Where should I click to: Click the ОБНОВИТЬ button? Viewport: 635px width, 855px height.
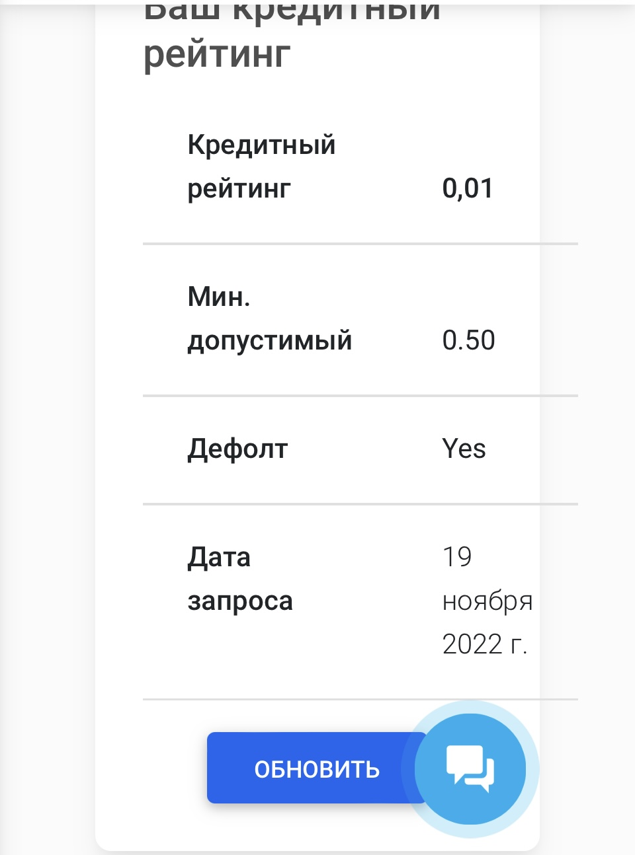[316, 768]
